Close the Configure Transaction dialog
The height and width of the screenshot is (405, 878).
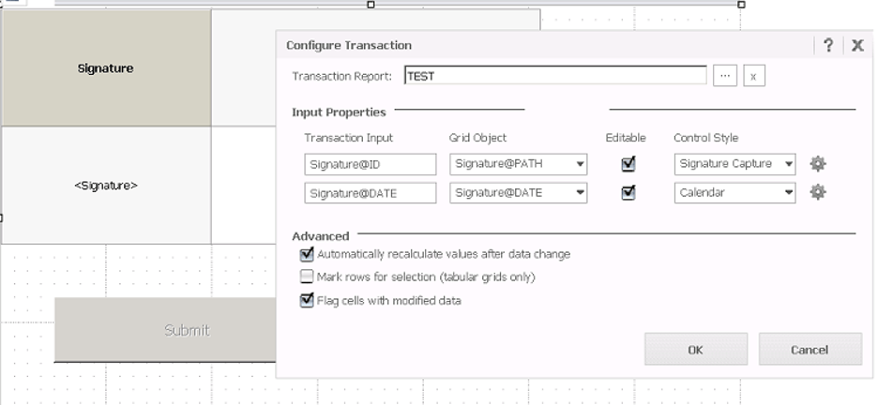[857, 45]
